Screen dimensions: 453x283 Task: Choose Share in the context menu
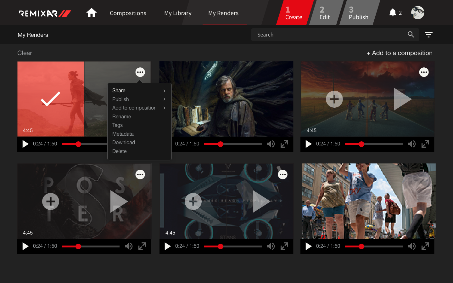pyautogui.click(x=119, y=90)
